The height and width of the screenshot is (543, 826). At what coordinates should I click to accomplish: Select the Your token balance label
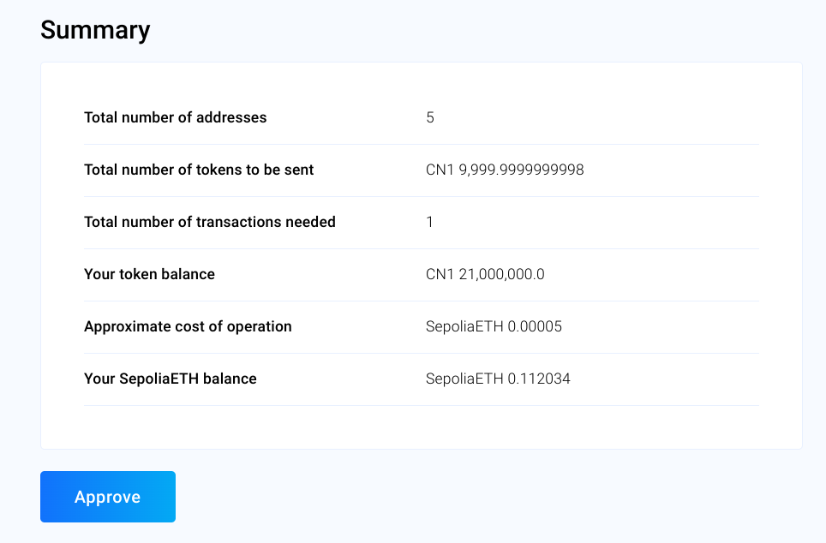click(149, 274)
